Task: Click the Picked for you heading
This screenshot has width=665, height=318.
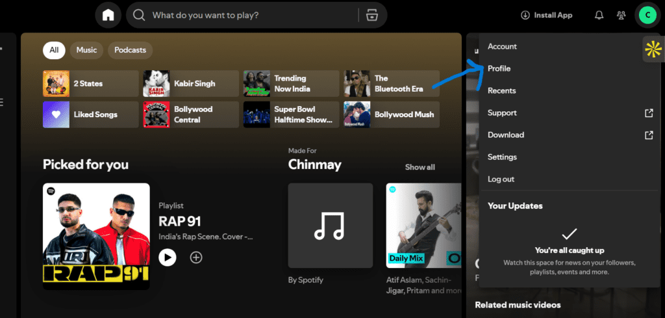Action: tap(86, 165)
